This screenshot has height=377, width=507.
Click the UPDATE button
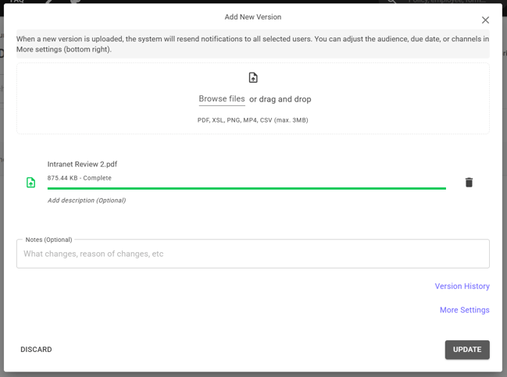pyautogui.click(x=467, y=350)
